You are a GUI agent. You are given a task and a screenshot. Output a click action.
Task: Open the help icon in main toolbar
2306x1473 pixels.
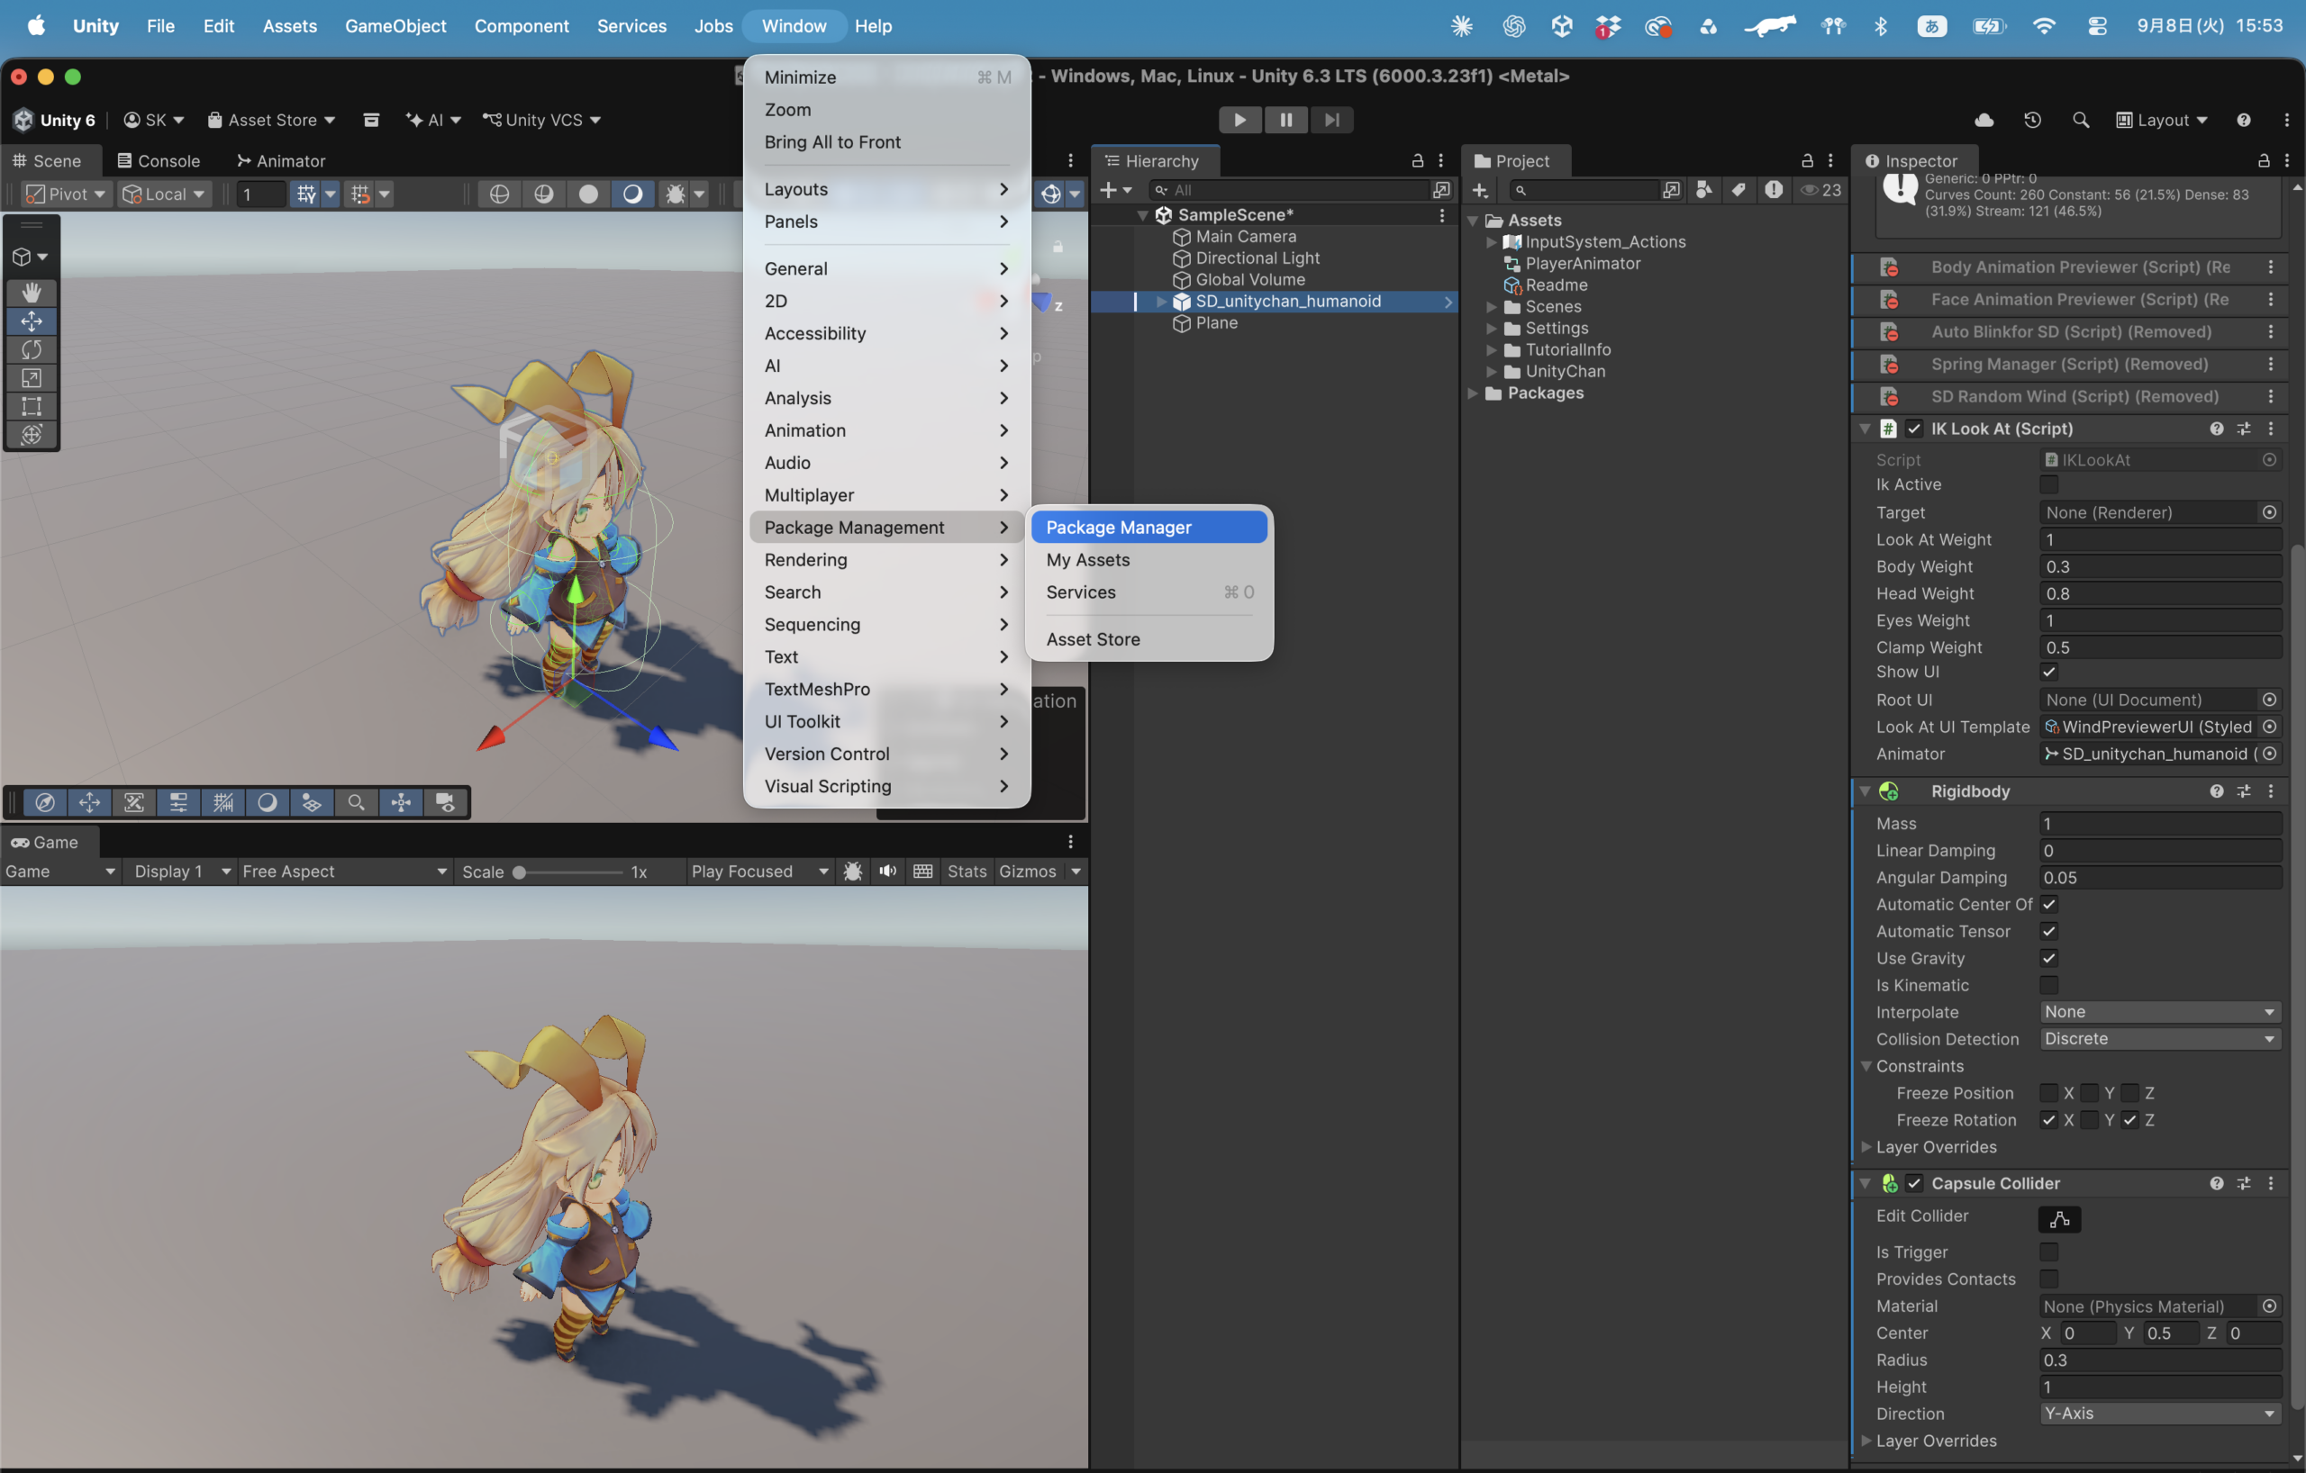pyautogui.click(x=2243, y=120)
